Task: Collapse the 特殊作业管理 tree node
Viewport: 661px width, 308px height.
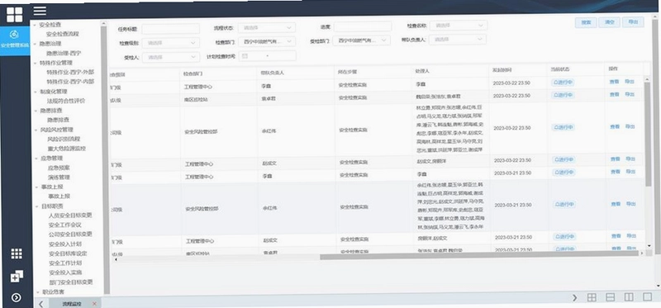Action: coord(36,63)
